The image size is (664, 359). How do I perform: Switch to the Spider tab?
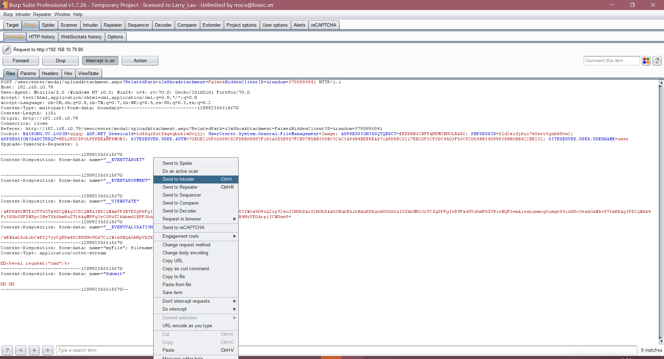pos(48,25)
